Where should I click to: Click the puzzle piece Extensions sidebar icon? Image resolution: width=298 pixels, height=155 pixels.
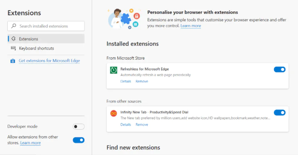tap(13, 39)
